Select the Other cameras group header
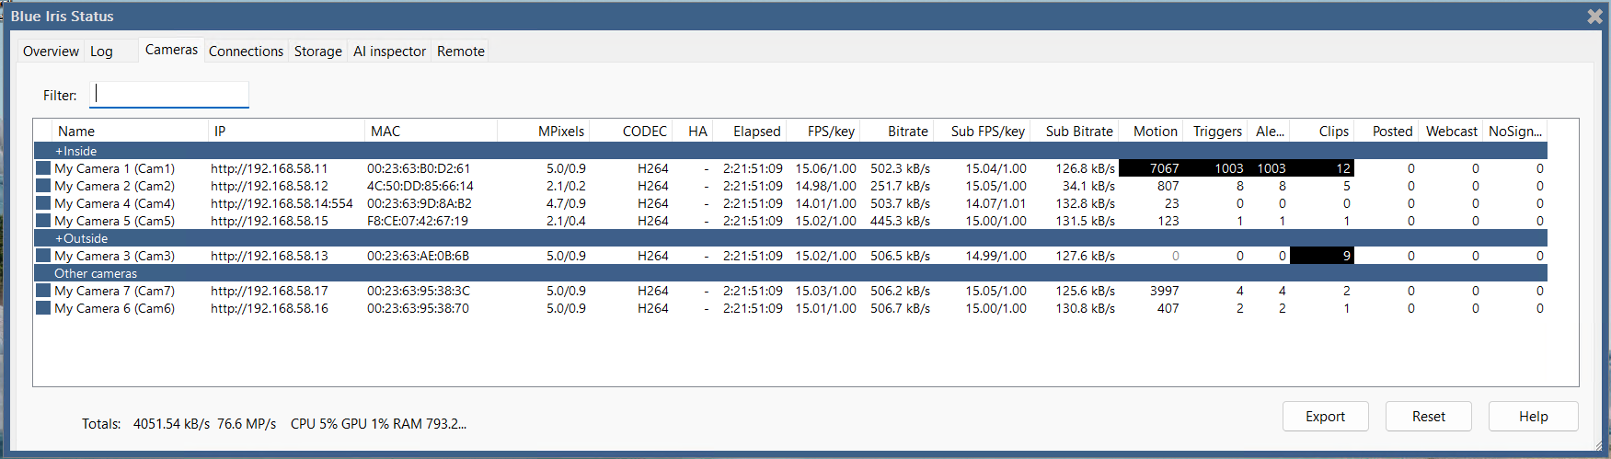Image resolution: width=1611 pixels, height=459 pixels. (x=790, y=273)
